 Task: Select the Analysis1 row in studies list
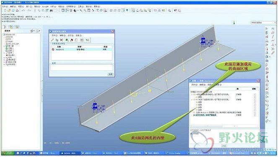pyautogui.click(x=82, y=49)
